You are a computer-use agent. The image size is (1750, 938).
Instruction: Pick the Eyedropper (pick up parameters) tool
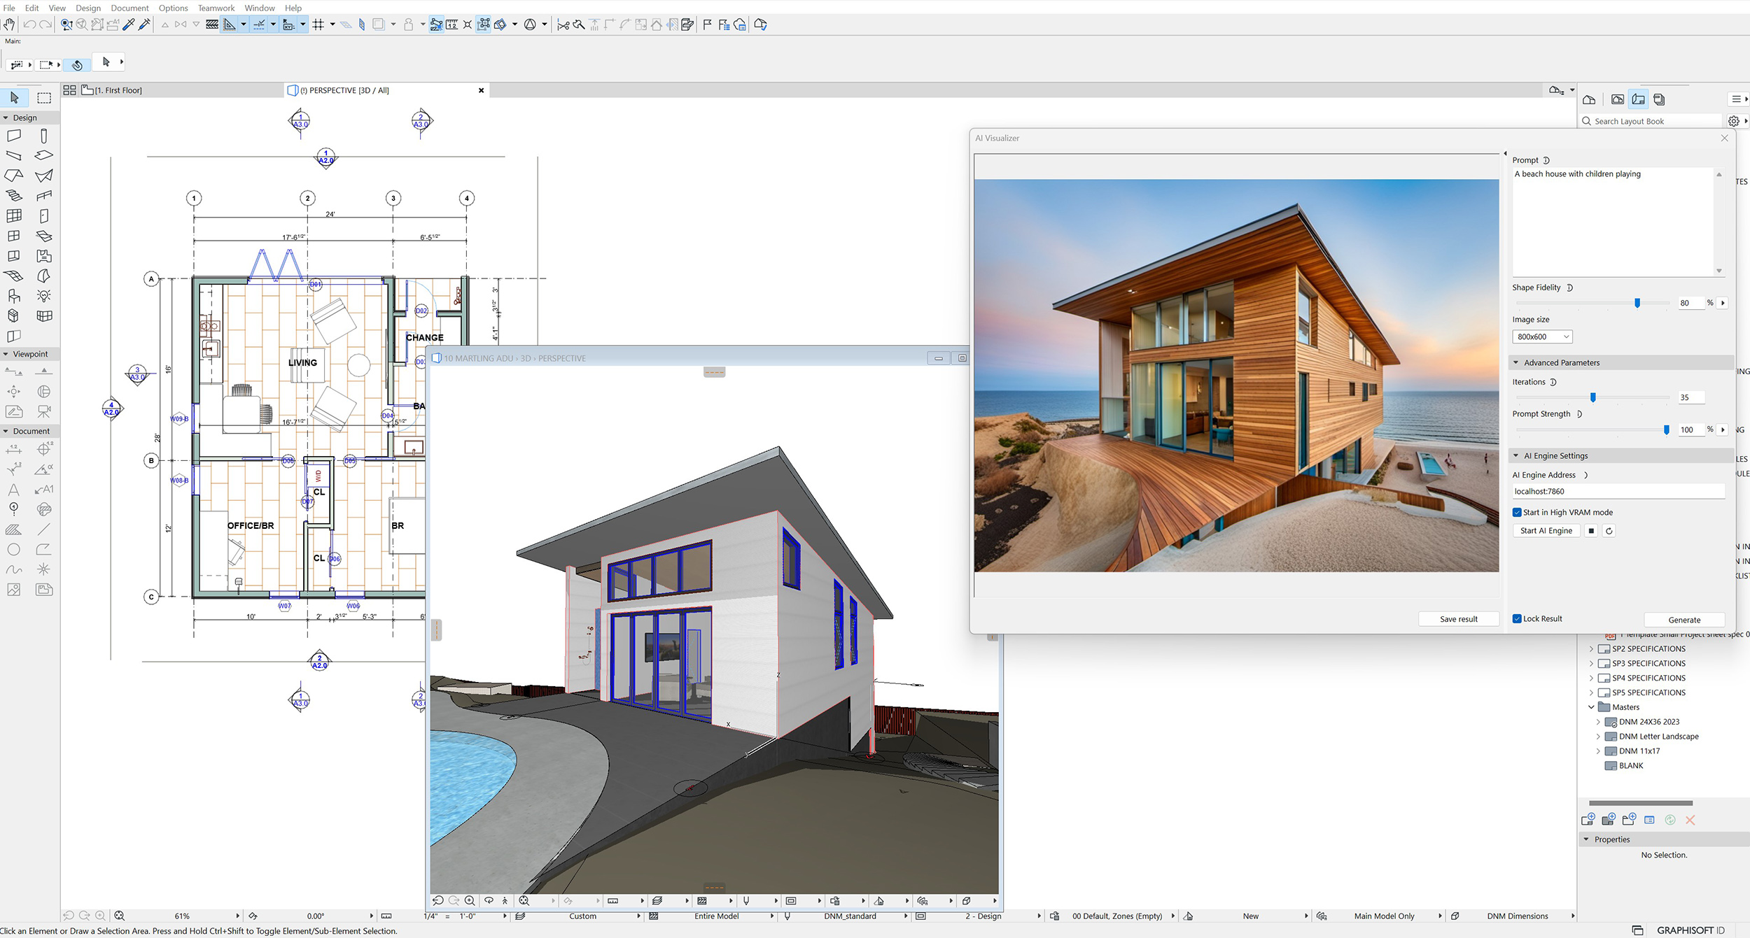tap(129, 24)
